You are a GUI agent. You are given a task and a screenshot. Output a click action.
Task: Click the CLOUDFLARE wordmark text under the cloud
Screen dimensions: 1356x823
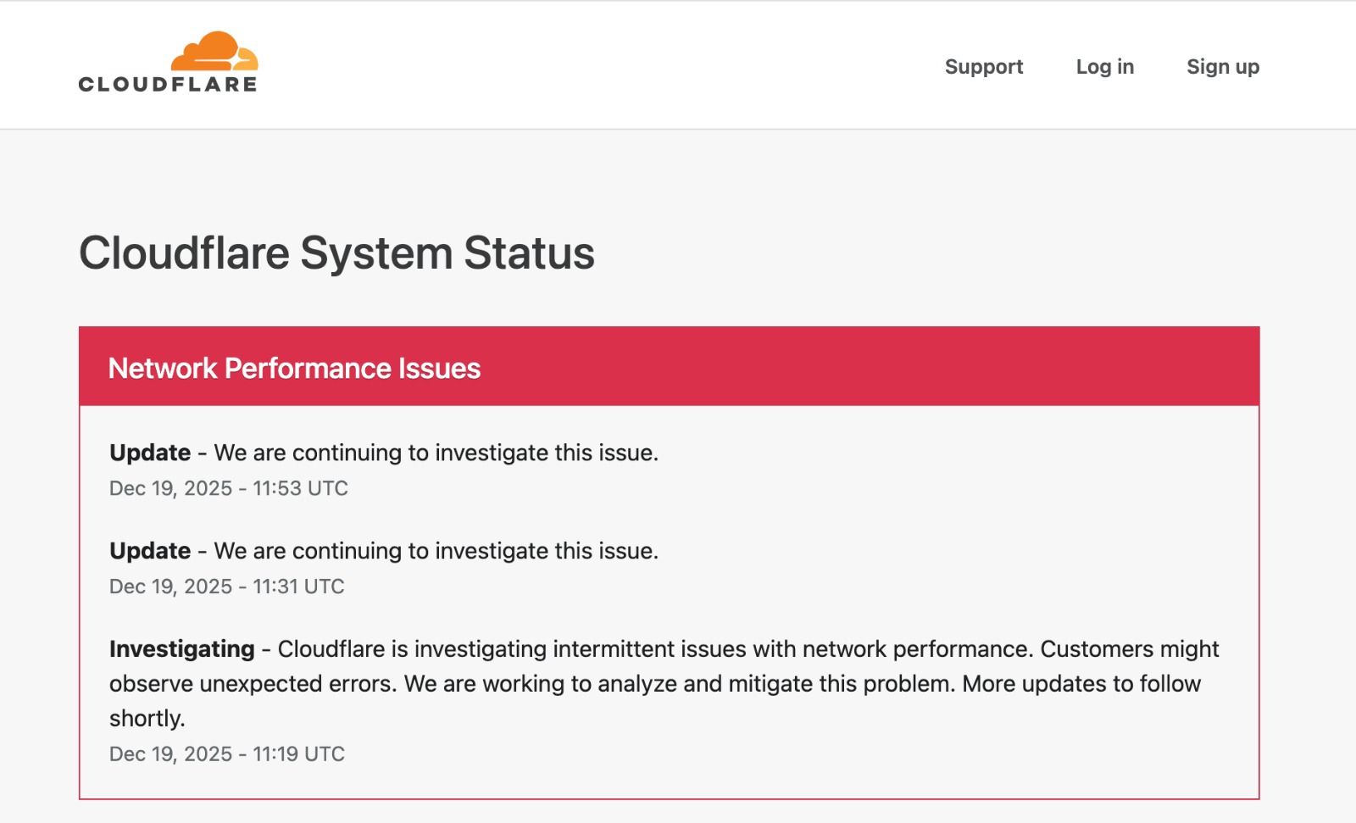coord(168,84)
